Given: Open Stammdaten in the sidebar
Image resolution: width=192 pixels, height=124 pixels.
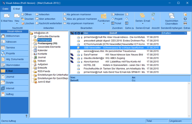Looking at the screenshot, I should point(14,65).
